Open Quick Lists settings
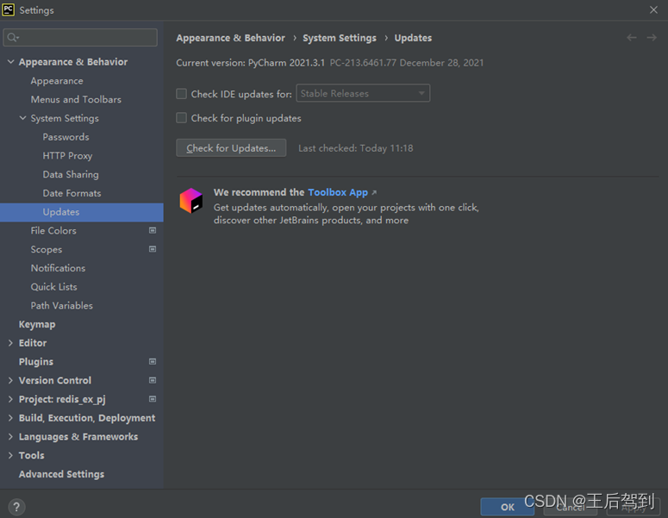The image size is (668, 518). pyautogui.click(x=53, y=287)
